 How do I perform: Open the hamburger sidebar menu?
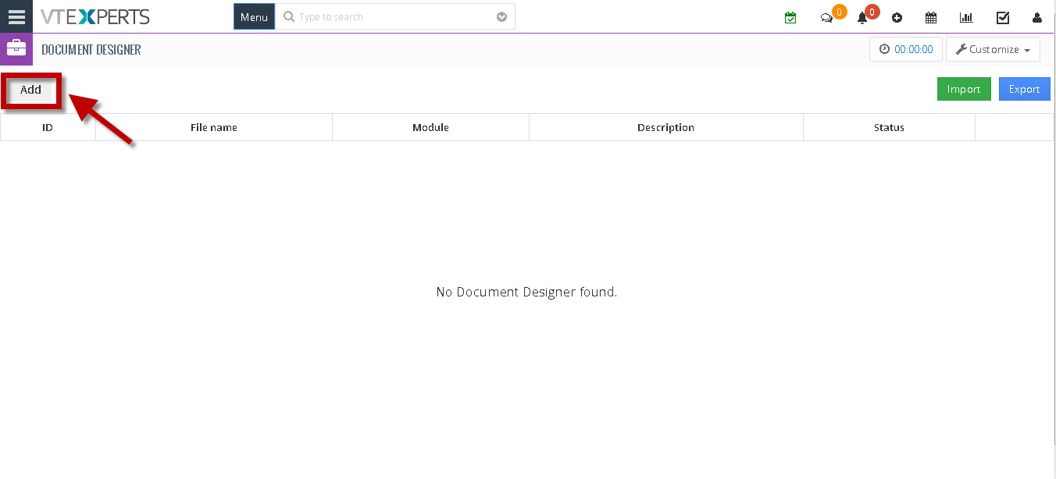[x=16, y=16]
